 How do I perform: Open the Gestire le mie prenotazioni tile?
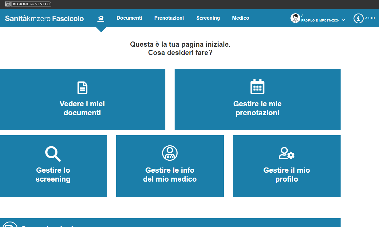coord(258,100)
